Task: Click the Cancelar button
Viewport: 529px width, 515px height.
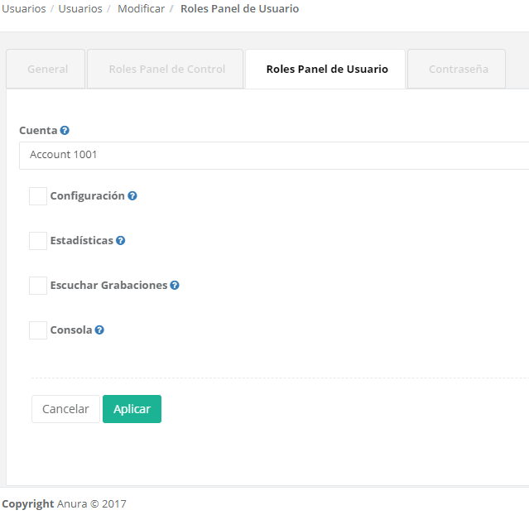Action: pos(65,409)
